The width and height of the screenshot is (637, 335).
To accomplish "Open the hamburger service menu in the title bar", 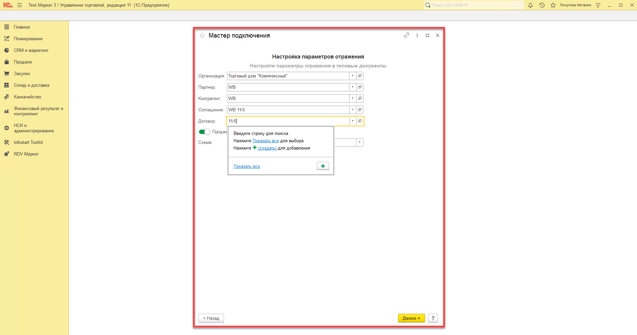I will tap(20, 5).
